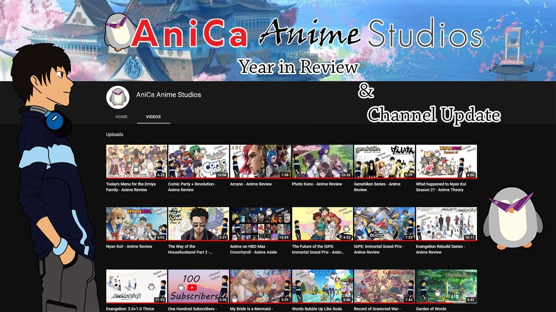The image size is (556, 312).
Task: Open the Nyan Koi! Anime Review thumbnail
Action: [136, 224]
